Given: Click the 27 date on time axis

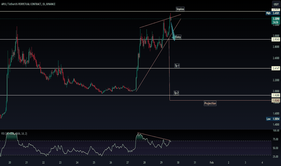Looking at the screenshot, I should [128, 163].
